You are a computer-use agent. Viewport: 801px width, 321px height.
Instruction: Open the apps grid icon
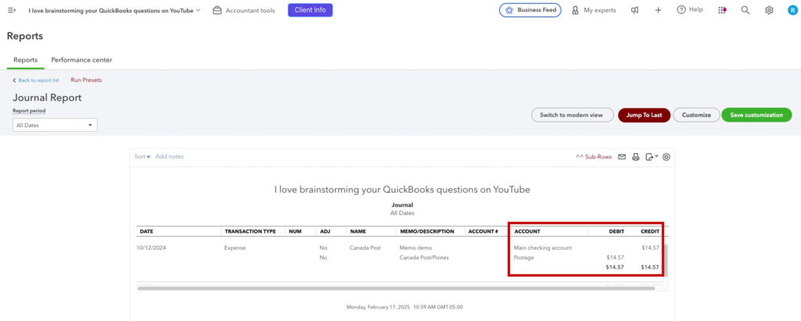point(721,10)
